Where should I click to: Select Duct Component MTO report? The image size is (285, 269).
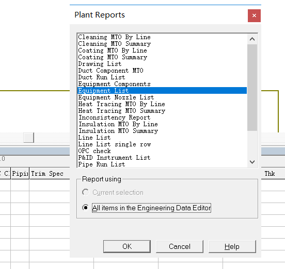162,71
